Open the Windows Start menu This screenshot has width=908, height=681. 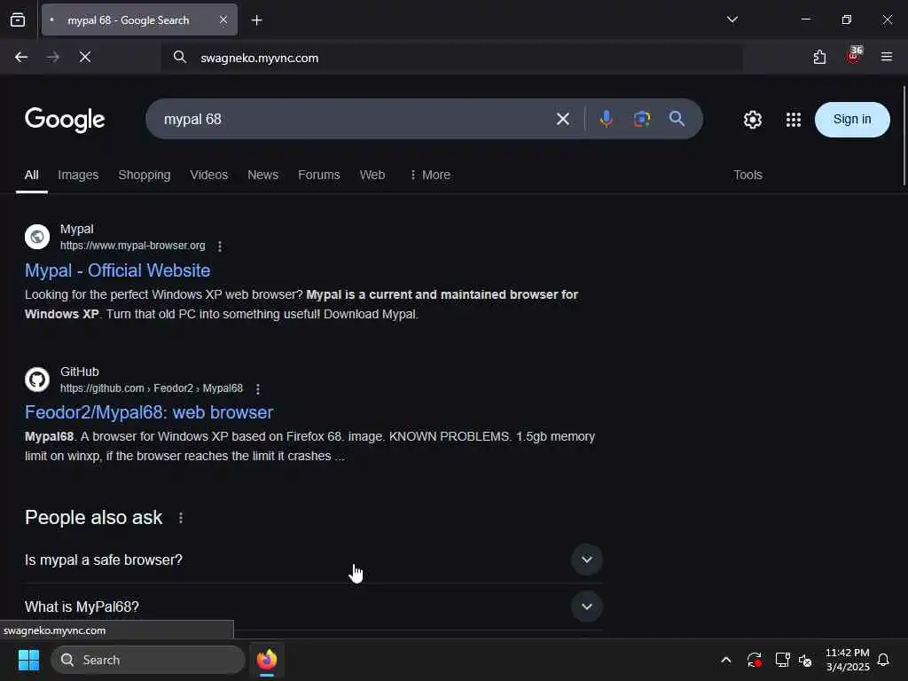point(28,660)
